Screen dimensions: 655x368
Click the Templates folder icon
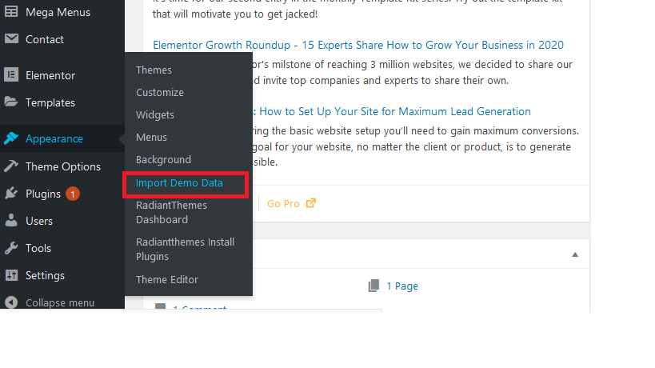pos(11,102)
